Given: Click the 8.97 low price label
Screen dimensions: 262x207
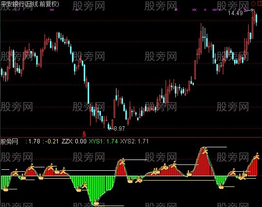Looking at the screenshot, I should [x=119, y=129].
